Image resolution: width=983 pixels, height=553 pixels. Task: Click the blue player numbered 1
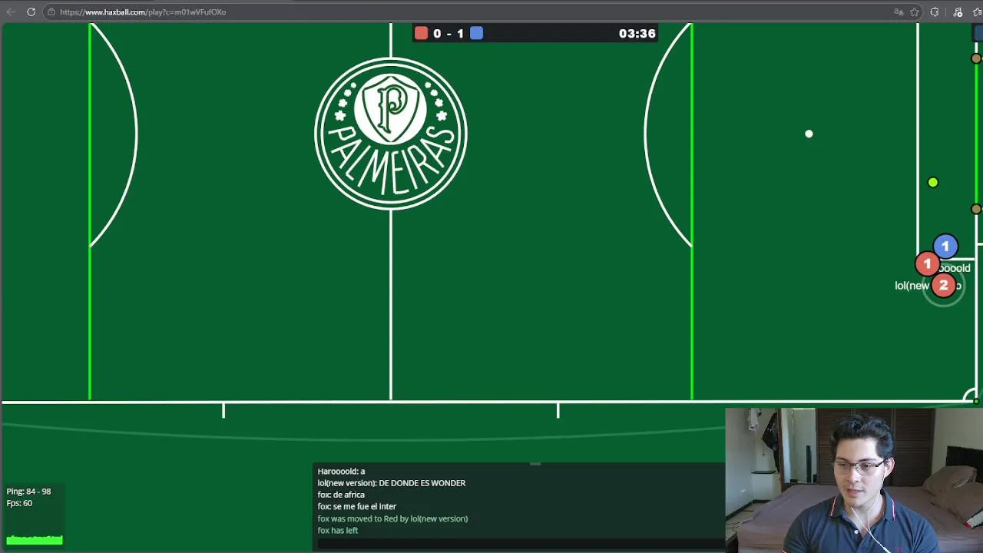click(945, 247)
